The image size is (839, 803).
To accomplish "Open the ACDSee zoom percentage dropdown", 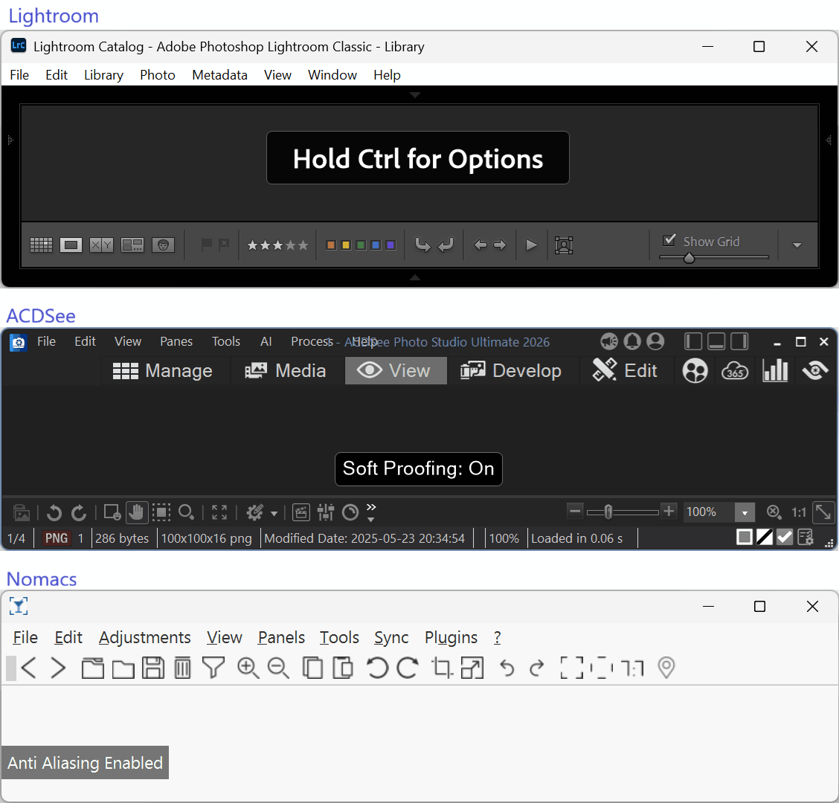I will point(745,512).
